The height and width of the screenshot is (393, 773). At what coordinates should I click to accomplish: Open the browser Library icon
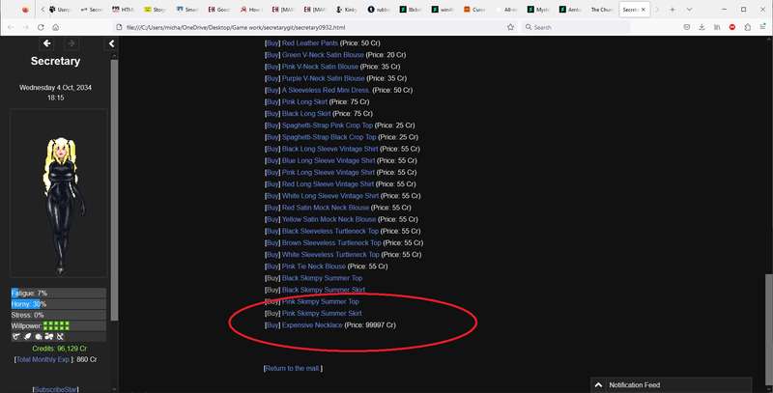[717, 28]
